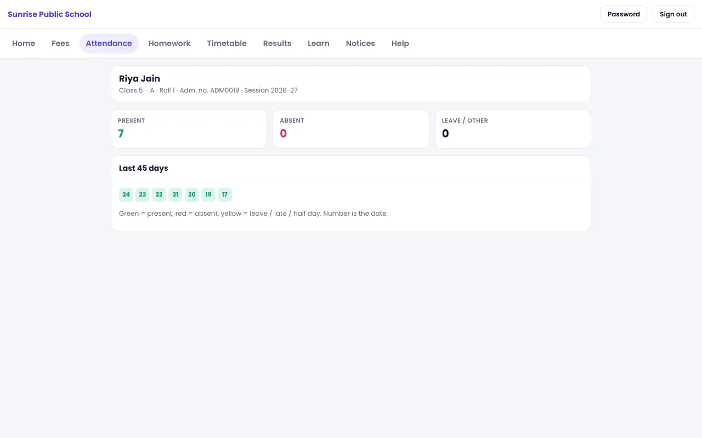
Task: Show the Notices tab
Action: point(360,43)
